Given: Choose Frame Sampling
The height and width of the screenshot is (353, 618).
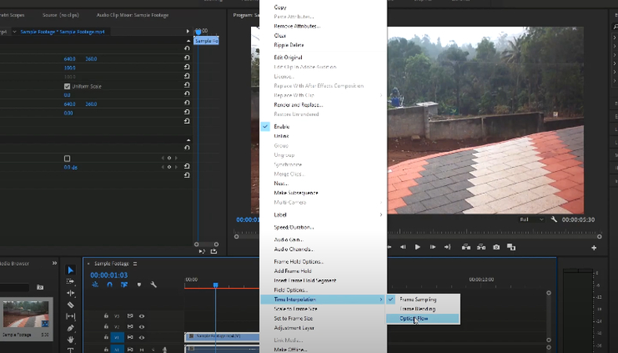Looking at the screenshot, I should point(423,300).
